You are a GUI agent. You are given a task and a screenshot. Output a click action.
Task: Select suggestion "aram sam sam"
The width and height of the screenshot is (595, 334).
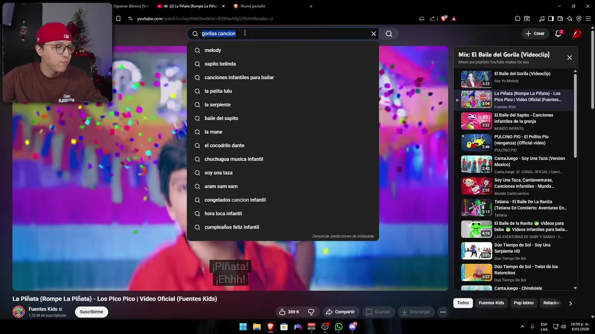(283, 186)
